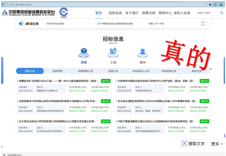Image resolution: width=226 pixels, height=156 pixels.
Task: Open the 首页 nav item
Action: coord(99,13)
